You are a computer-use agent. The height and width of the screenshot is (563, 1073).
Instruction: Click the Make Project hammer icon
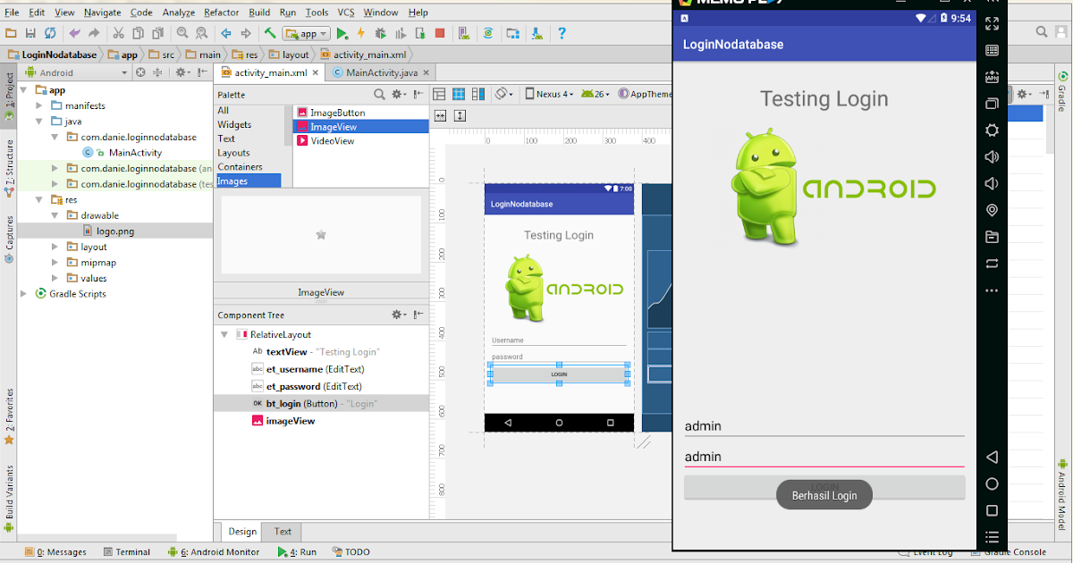coord(269,33)
